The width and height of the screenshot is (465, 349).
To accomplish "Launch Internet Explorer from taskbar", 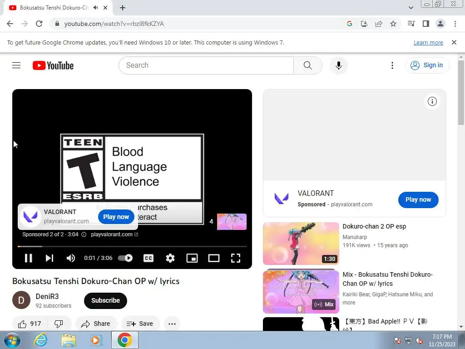I will click(40, 340).
